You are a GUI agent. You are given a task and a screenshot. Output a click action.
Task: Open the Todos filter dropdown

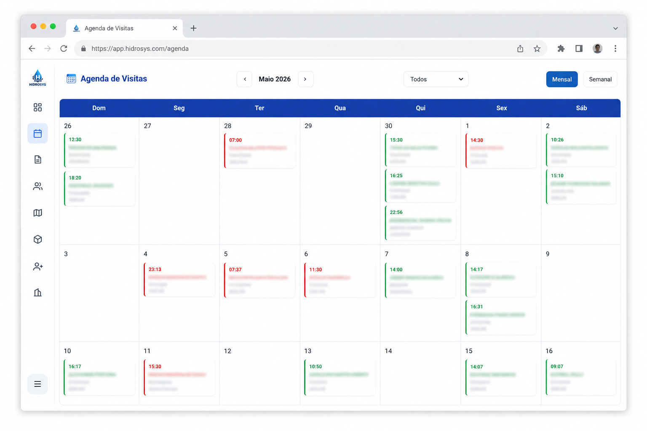[x=436, y=79]
